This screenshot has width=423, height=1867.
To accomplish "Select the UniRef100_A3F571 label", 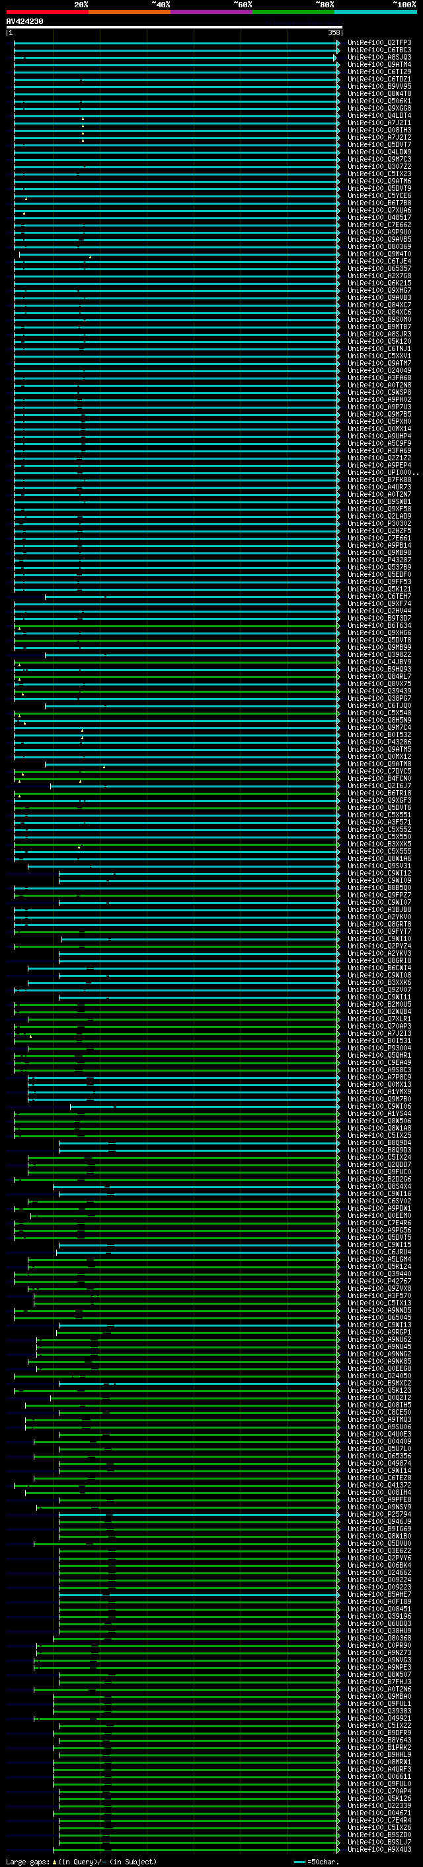I will (x=379, y=823).
